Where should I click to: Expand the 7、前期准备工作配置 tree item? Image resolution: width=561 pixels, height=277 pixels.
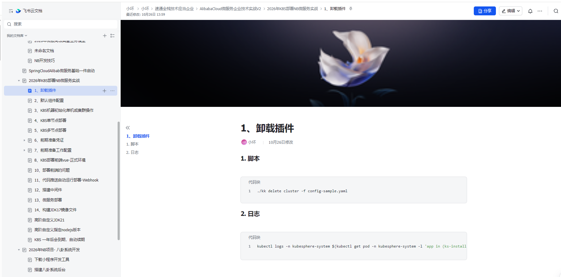click(25, 150)
